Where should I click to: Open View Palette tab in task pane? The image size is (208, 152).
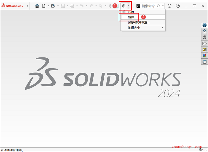(204, 49)
